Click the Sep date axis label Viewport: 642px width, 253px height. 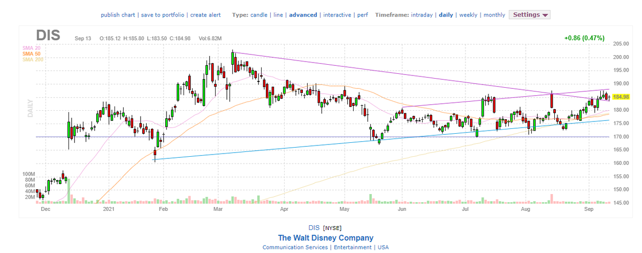[x=589, y=210]
